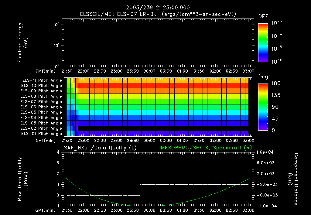This screenshot has width=311, height=215.
Task: Click the white data quality line at value 0
Action: click(x=103, y=195)
